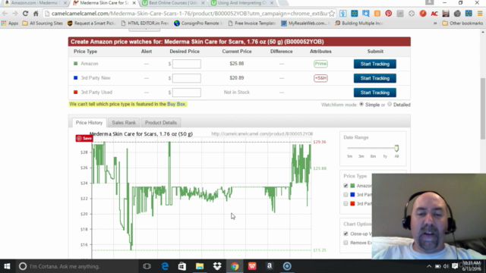Viewport: 486px width, 273px height.
Task: Close the Mederma Skin Care tab
Action: (134, 3)
